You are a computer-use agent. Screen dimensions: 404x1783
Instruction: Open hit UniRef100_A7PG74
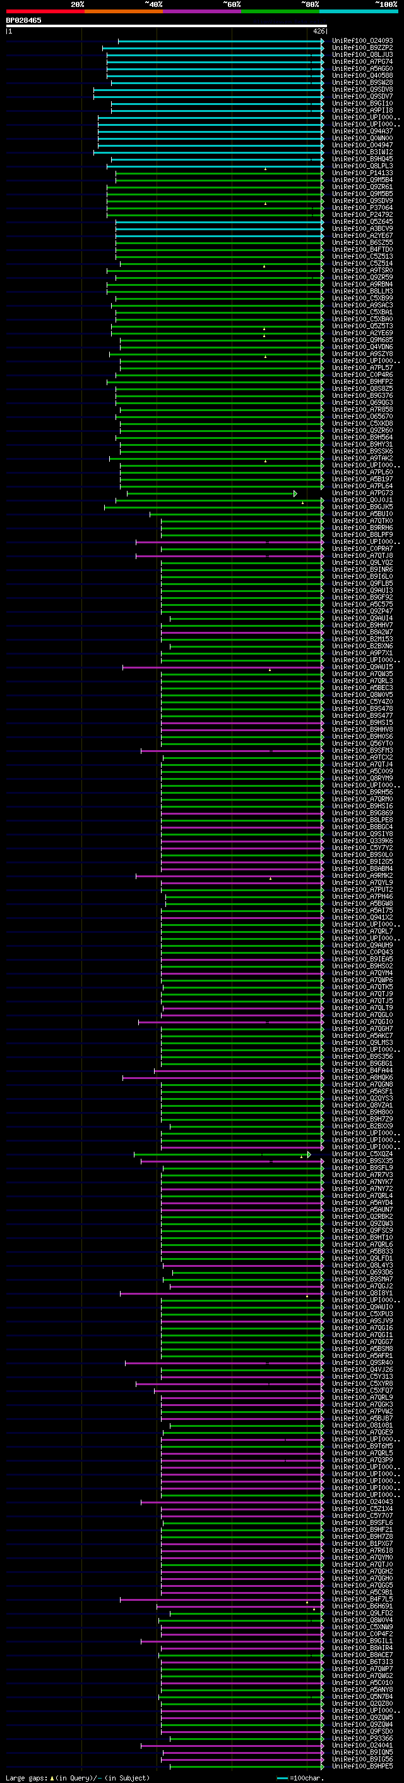[362, 61]
